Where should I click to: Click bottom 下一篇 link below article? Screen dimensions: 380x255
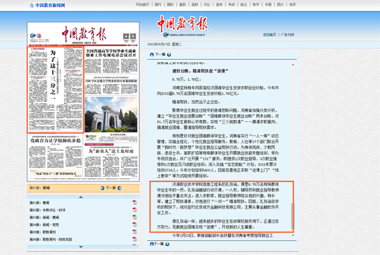[x=159, y=244]
